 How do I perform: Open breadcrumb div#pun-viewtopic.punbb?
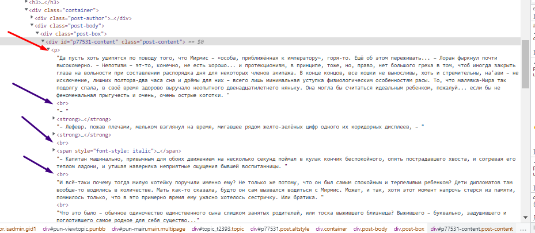(x=74, y=229)
